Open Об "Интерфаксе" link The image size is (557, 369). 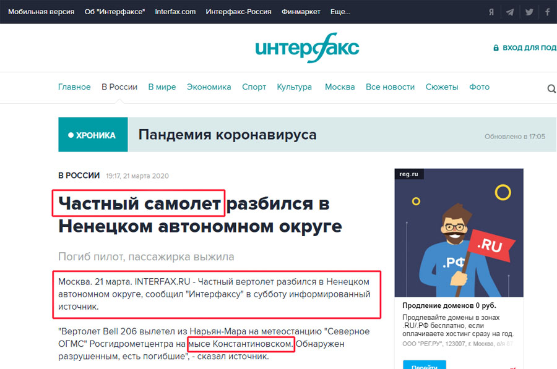pyautogui.click(x=114, y=12)
